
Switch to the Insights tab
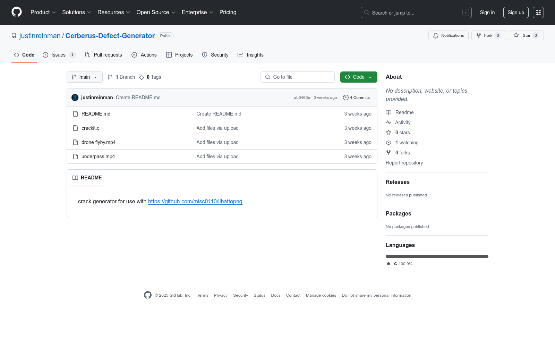coord(250,55)
